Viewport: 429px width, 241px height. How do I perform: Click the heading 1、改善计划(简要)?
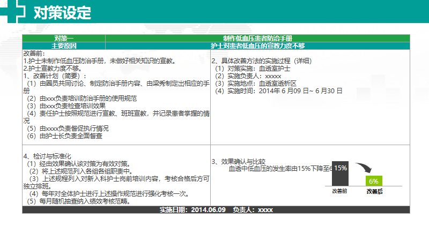(x=55, y=76)
